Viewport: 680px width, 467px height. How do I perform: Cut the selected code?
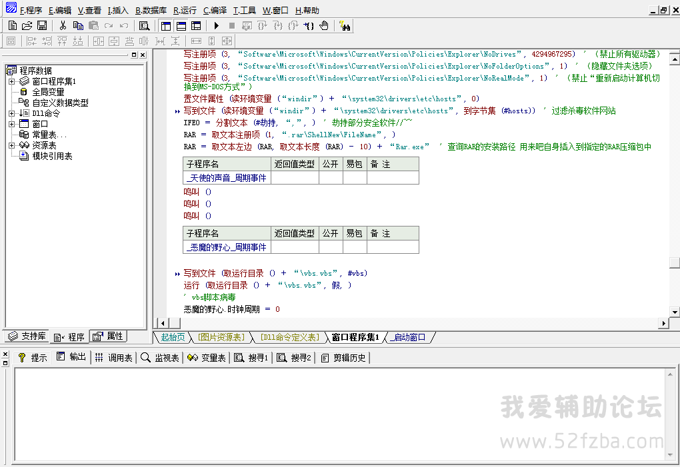tap(63, 26)
